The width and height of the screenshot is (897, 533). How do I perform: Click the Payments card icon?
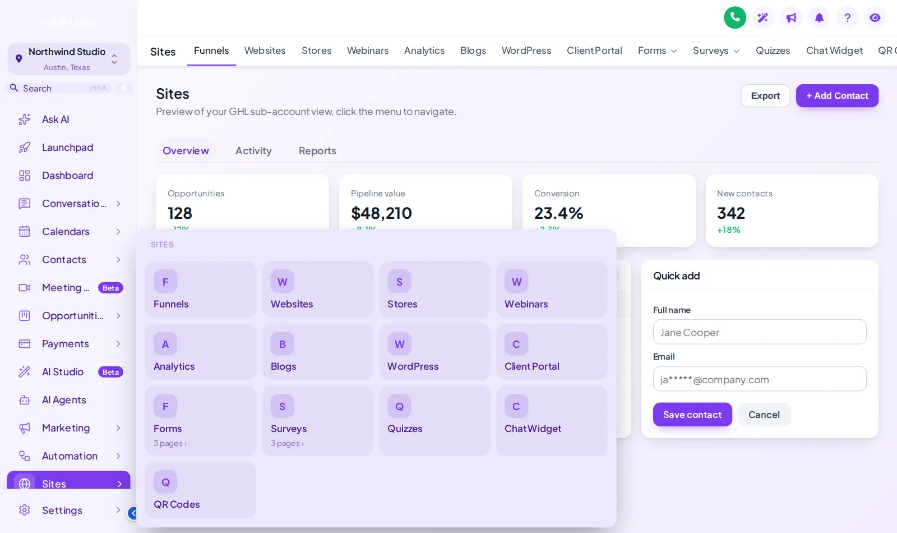pos(25,344)
